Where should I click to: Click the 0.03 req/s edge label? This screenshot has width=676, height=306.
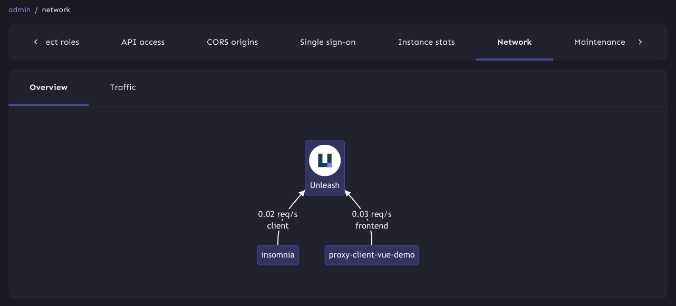[x=372, y=214]
